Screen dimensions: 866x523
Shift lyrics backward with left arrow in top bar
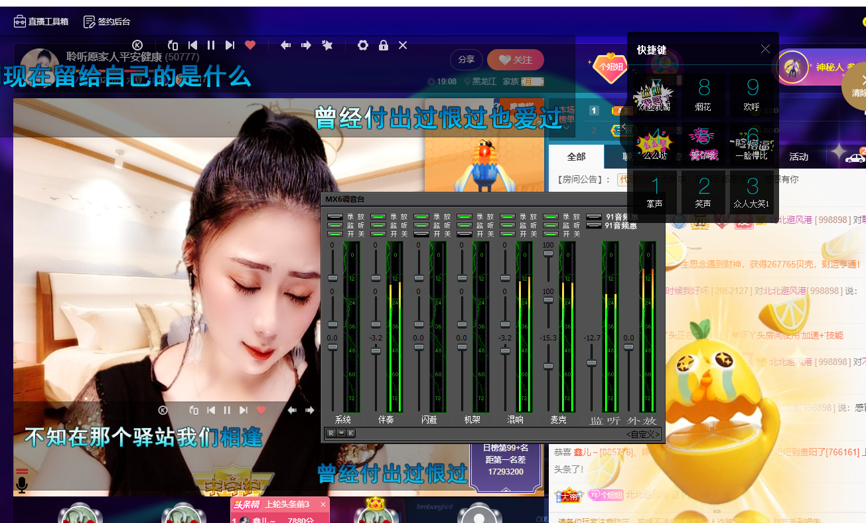point(285,45)
